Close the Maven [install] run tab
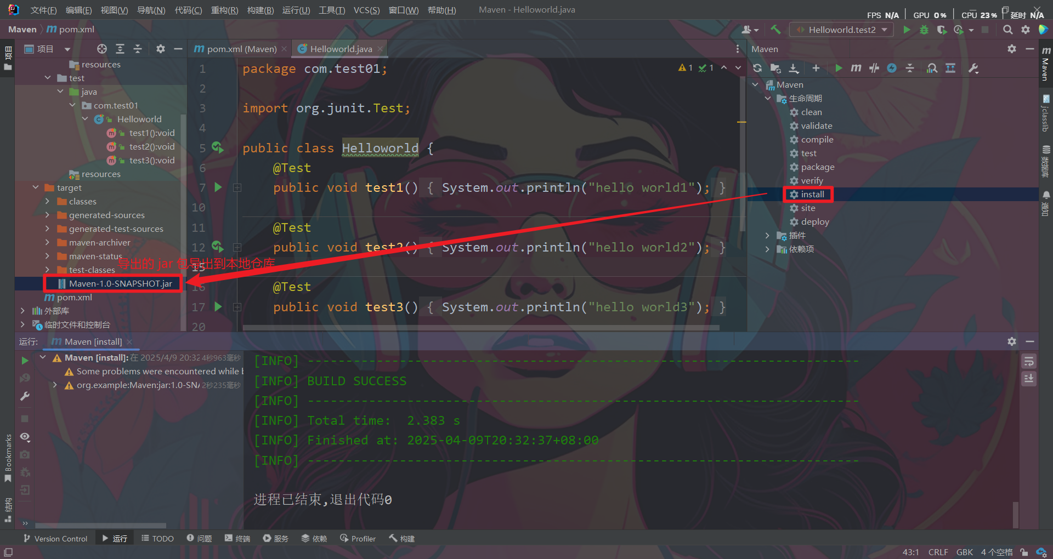This screenshot has width=1053, height=559. pyautogui.click(x=129, y=341)
